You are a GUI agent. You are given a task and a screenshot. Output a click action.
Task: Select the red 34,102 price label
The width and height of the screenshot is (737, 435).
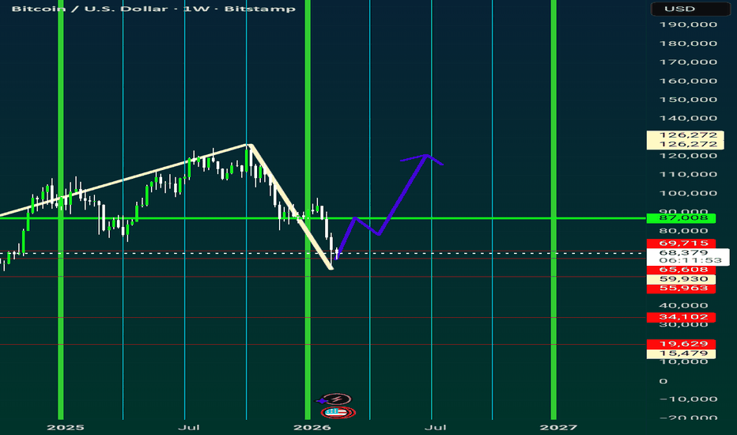coord(681,317)
